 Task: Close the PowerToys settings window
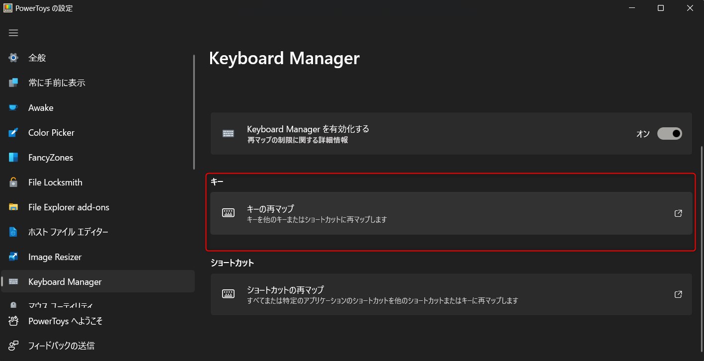[x=690, y=8]
